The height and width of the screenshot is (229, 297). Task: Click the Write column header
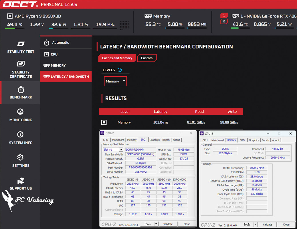(232, 111)
